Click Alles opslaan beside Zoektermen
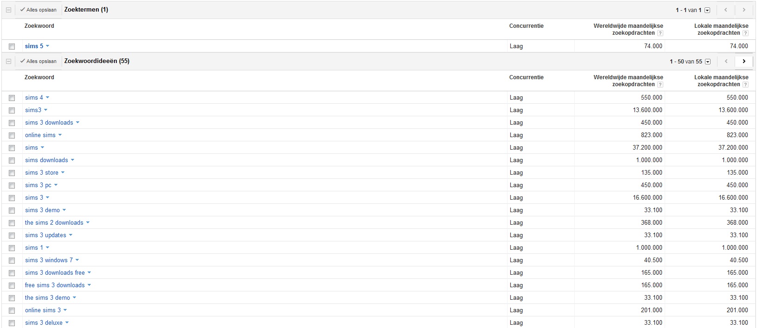 [x=38, y=10]
